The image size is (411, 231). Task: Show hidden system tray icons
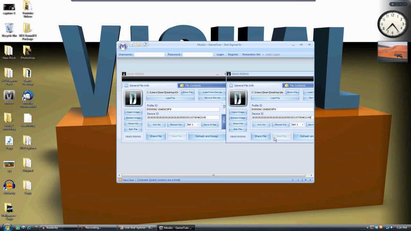367,227
